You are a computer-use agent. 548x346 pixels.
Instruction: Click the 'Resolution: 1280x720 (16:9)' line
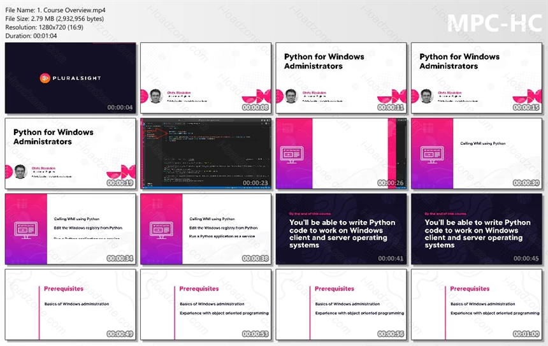coord(45,27)
